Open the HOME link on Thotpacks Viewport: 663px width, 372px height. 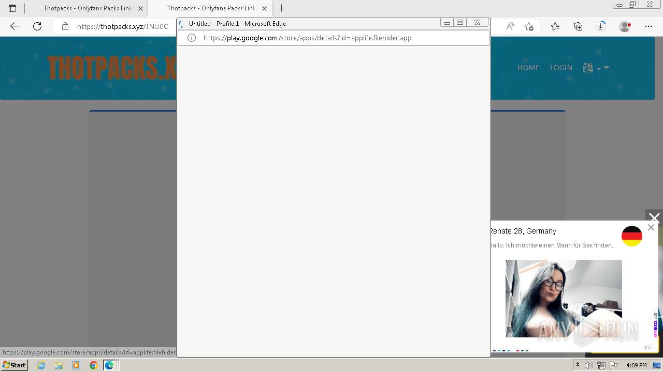pos(528,68)
